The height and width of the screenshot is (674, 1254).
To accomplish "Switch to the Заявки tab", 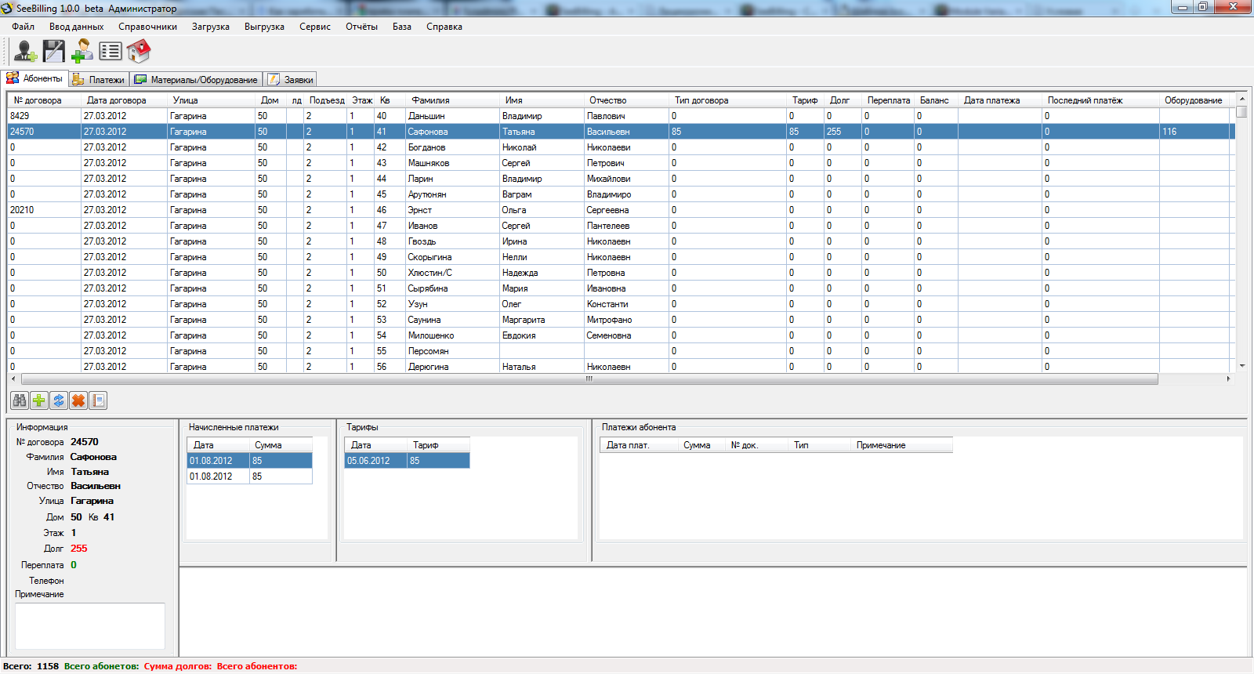I will point(291,79).
